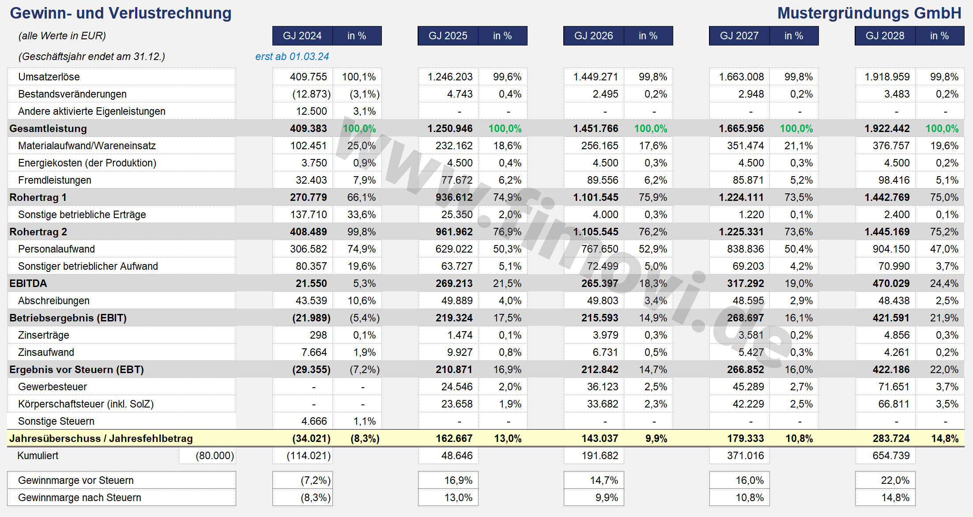This screenshot has height=517, width=973.
Task: Select the Rohertrag 2 row label
Action: (x=38, y=232)
